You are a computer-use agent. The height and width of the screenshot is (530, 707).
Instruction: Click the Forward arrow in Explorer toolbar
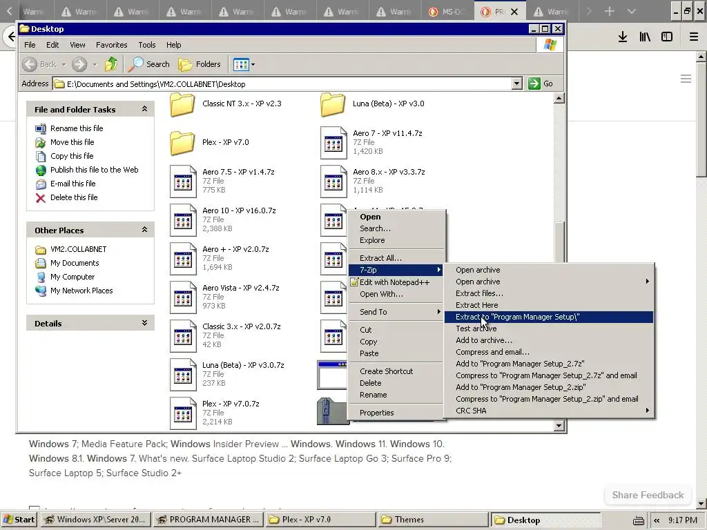click(x=79, y=64)
